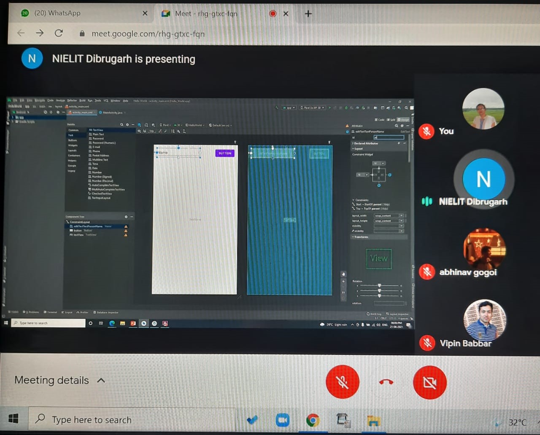Click the Chrome icon in the taskbar
This screenshot has height=435, width=540.
tap(313, 420)
